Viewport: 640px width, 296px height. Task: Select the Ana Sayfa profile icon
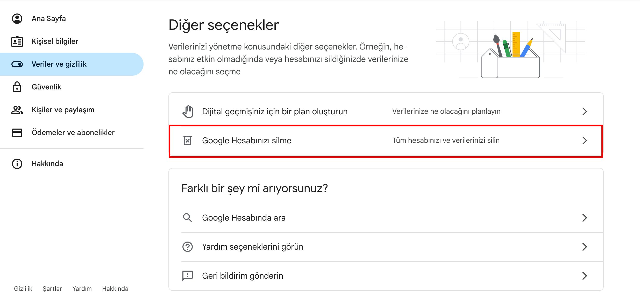click(17, 18)
